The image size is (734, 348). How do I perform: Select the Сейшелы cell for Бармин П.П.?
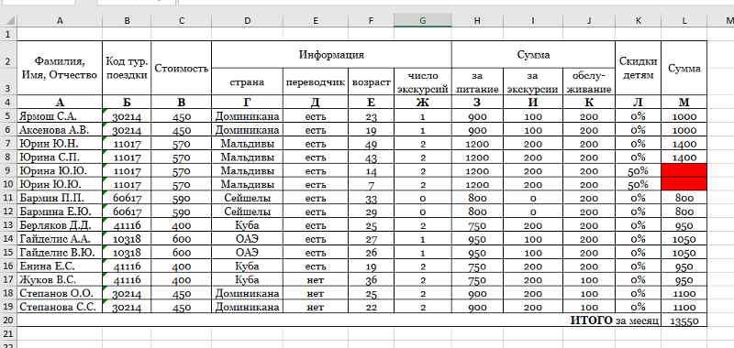[x=247, y=199]
